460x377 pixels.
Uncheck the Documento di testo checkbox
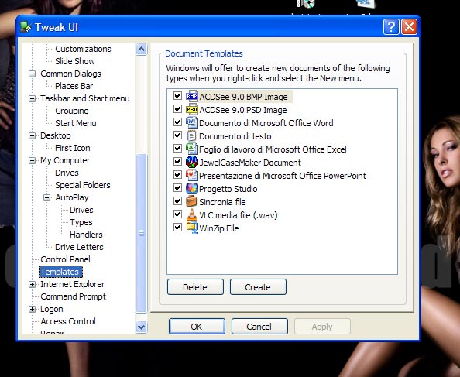tap(177, 135)
